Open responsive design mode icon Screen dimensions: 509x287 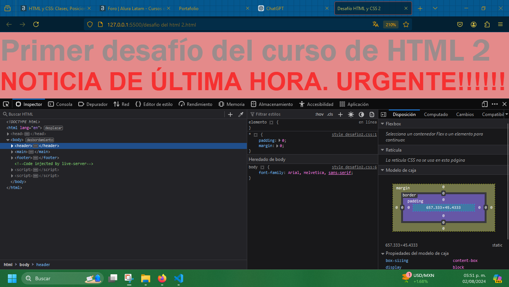point(485,104)
